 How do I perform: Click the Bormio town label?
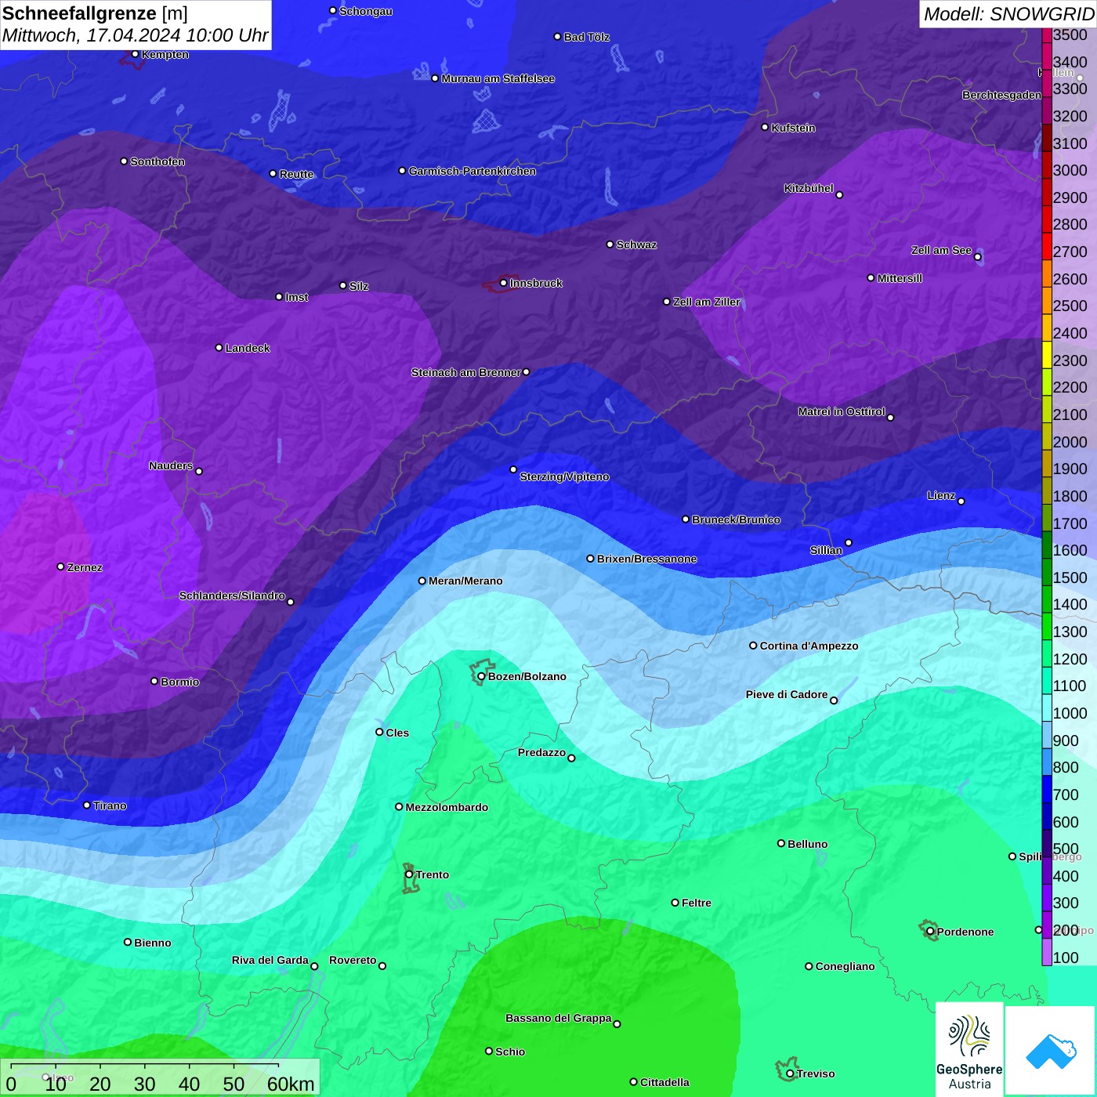pos(180,682)
